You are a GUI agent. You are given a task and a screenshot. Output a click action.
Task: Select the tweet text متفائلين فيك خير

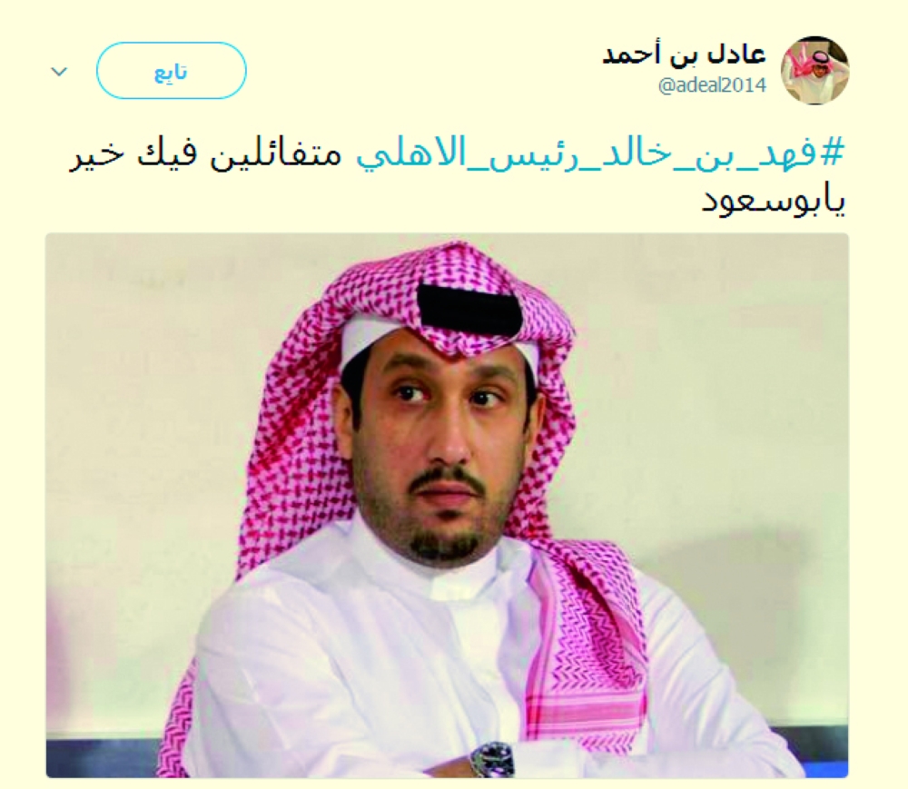pos(206,155)
